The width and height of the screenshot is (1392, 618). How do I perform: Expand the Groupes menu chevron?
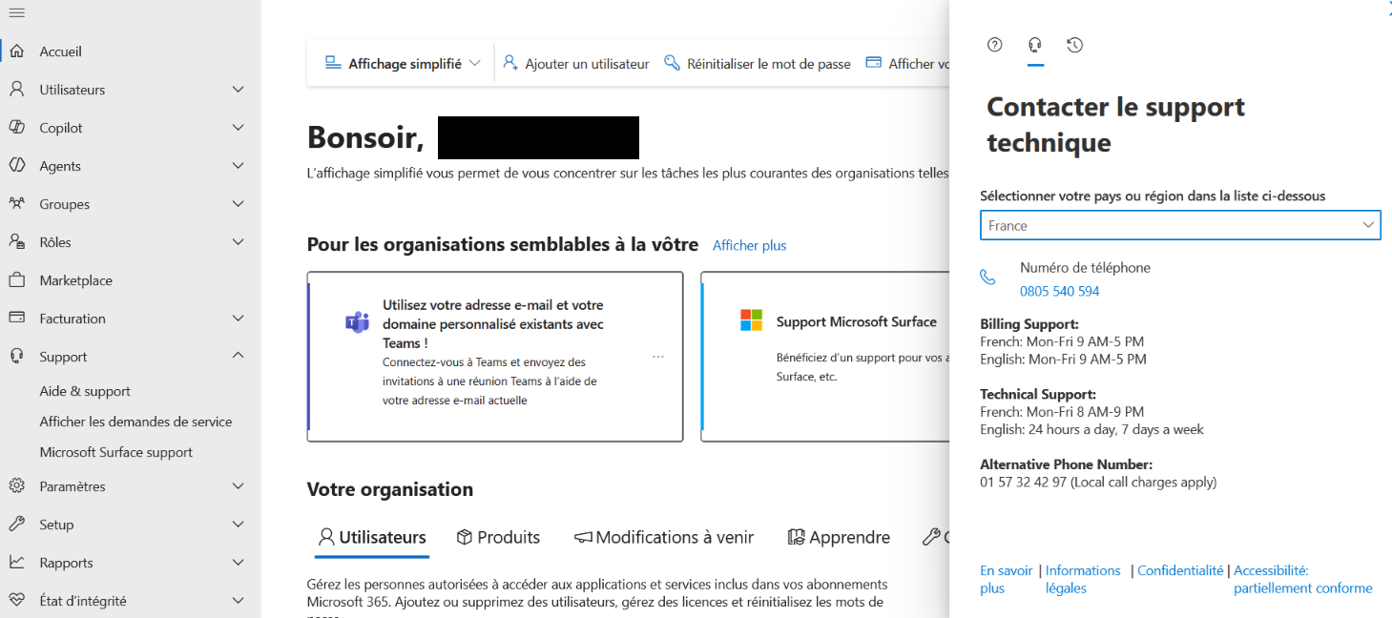click(239, 204)
